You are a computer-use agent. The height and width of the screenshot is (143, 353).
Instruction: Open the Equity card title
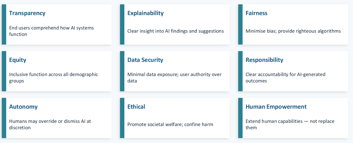pyautogui.click(x=18, y=60)
